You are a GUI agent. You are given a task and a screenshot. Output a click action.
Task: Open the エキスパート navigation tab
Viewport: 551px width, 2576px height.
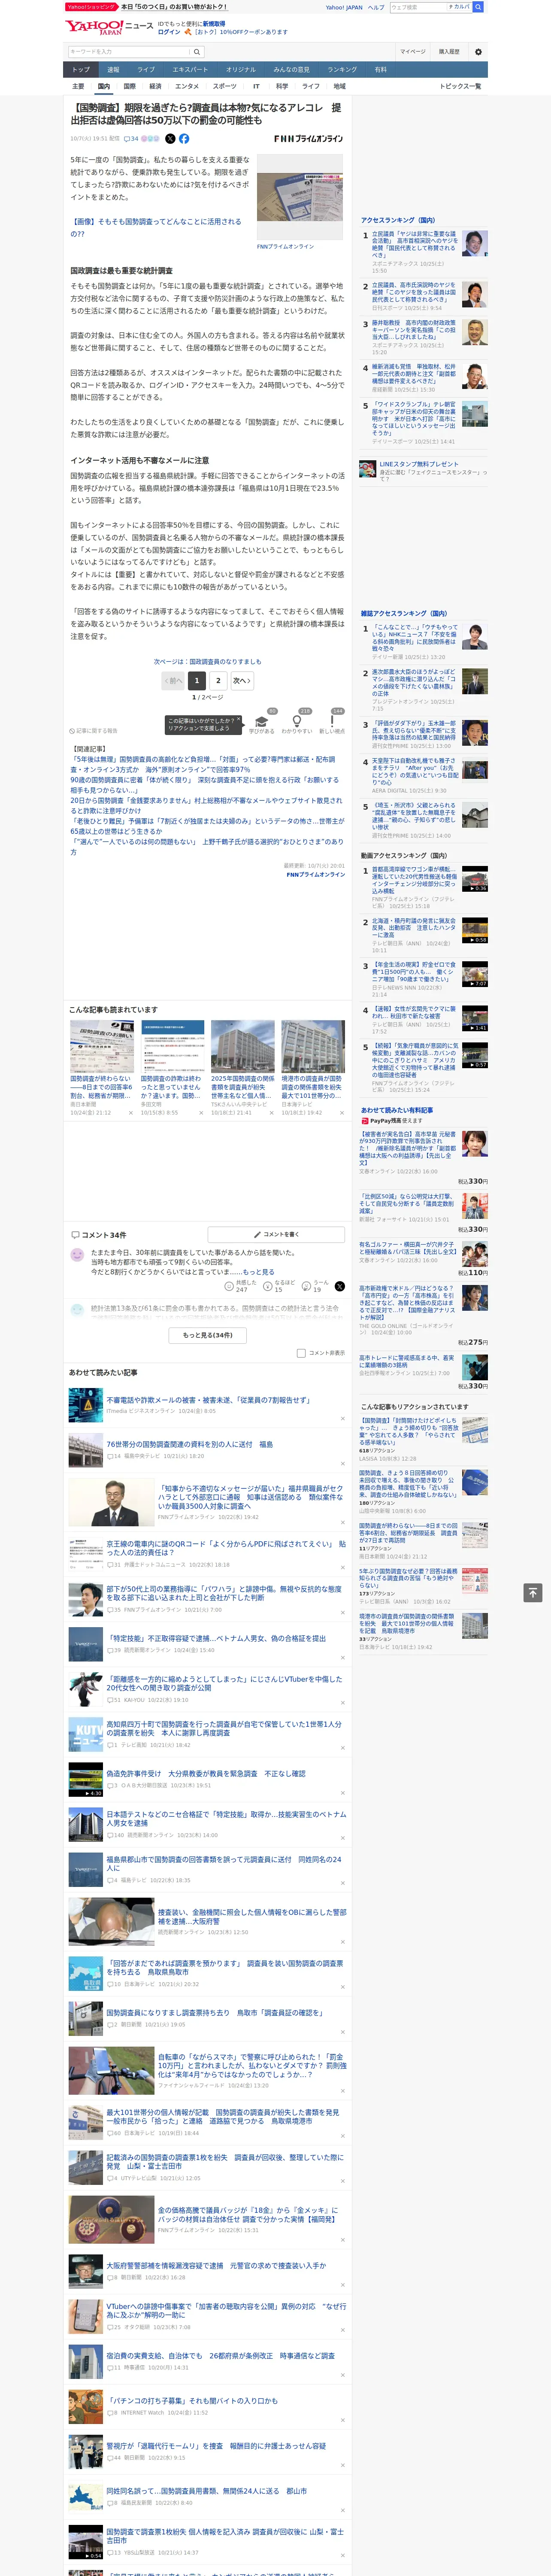(x=190, y=70)
